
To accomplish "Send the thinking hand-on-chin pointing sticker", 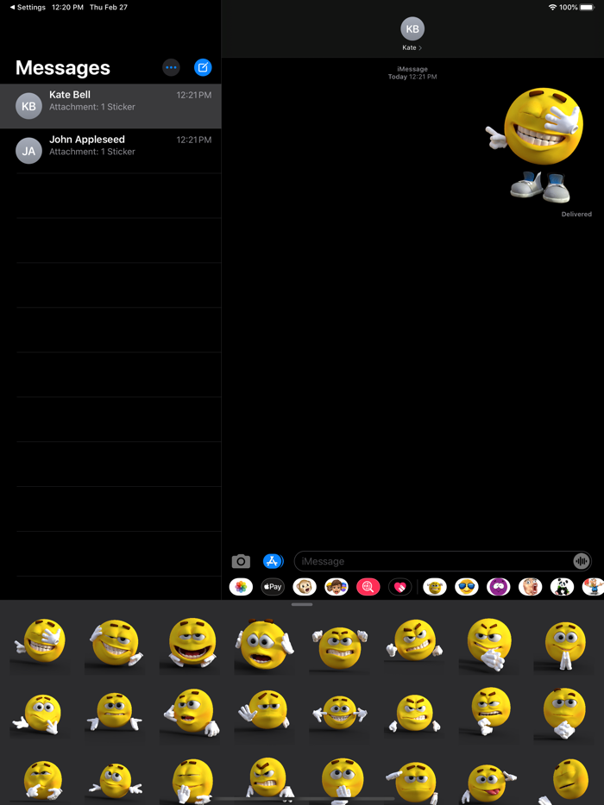I will pos(38,714).
